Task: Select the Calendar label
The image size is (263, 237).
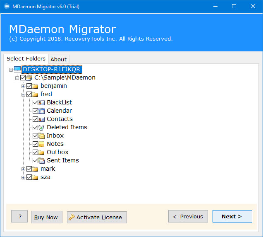Action: click(x=60, y=111)
